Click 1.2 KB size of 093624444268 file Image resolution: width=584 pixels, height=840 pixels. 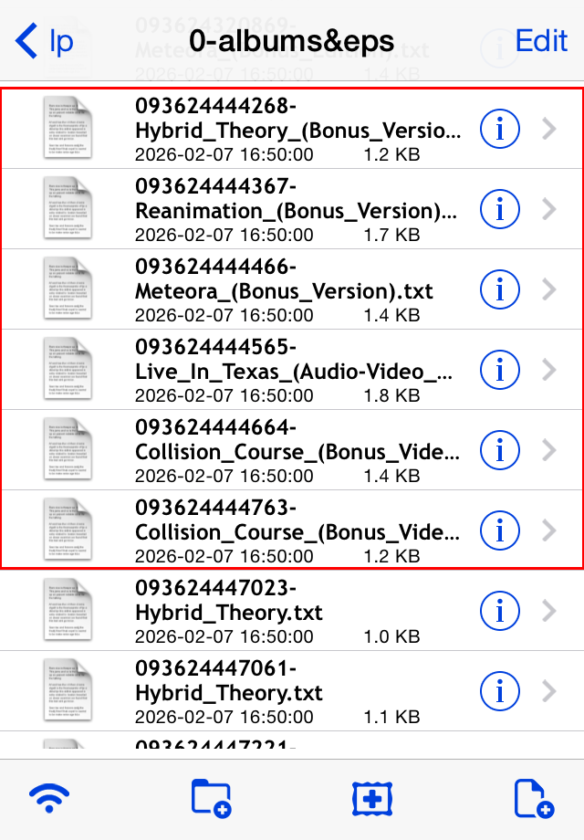391,154
